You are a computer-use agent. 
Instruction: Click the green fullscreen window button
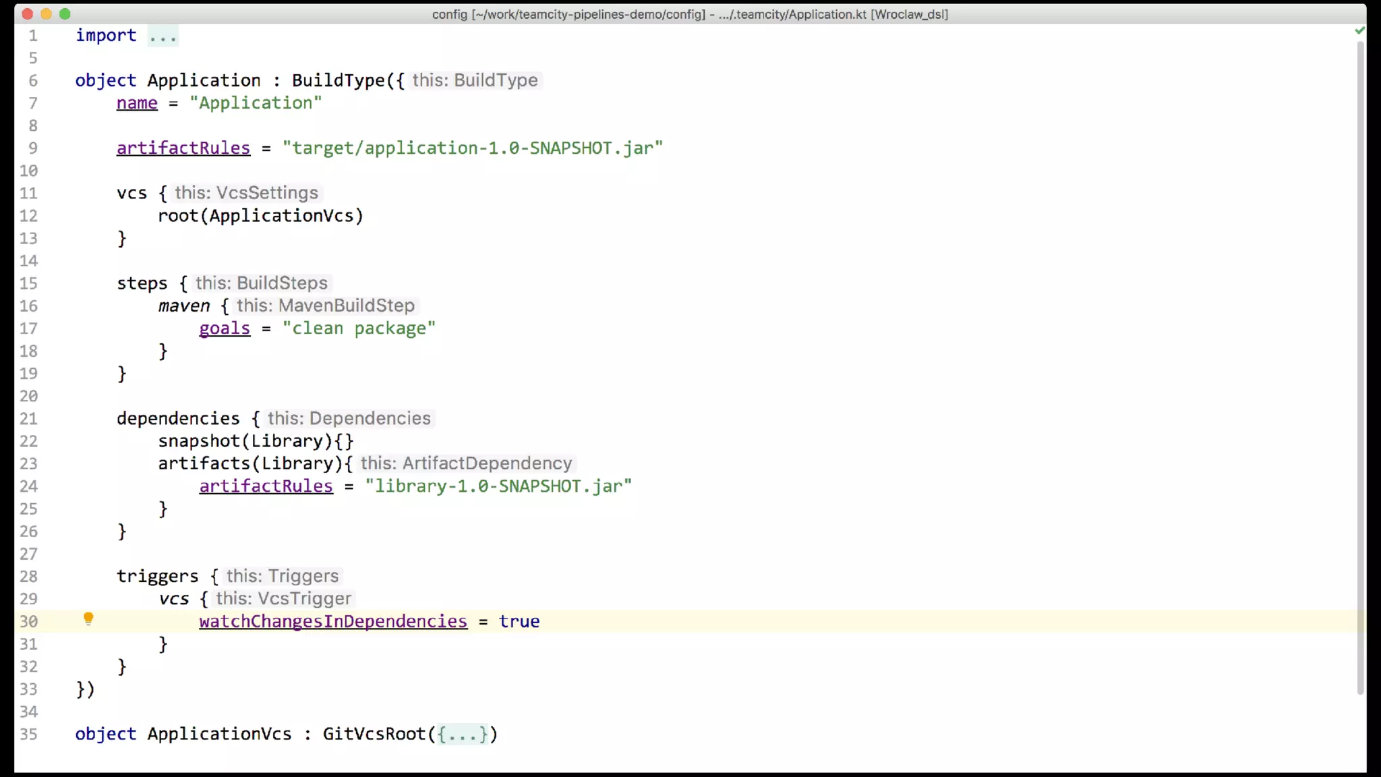[65, 13]
